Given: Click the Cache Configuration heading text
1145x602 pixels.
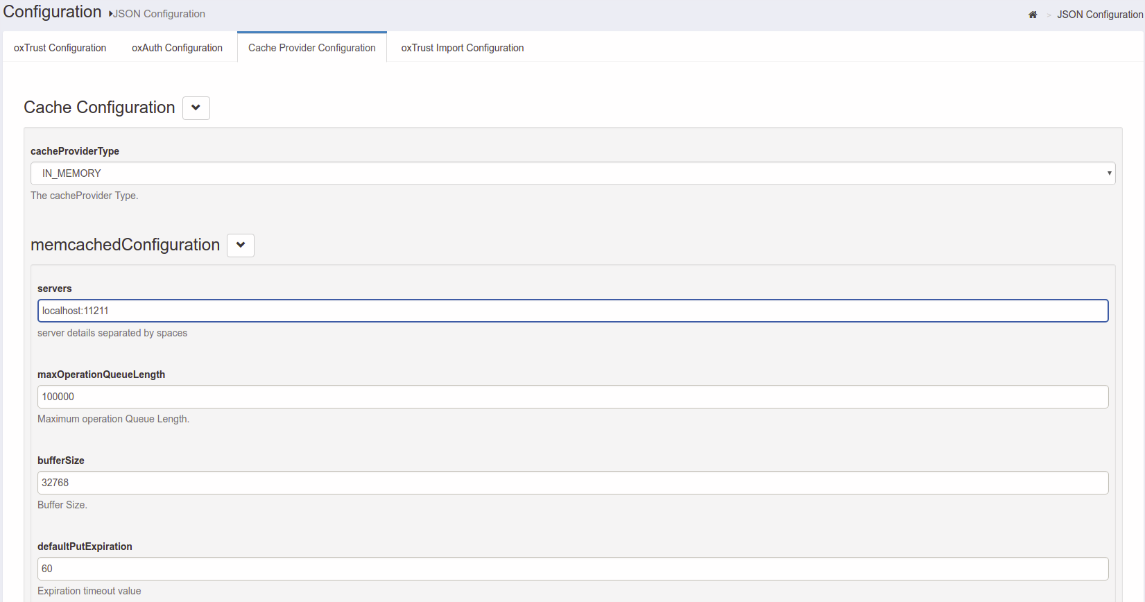Looking at the screenshot, I should pos(99,108).
